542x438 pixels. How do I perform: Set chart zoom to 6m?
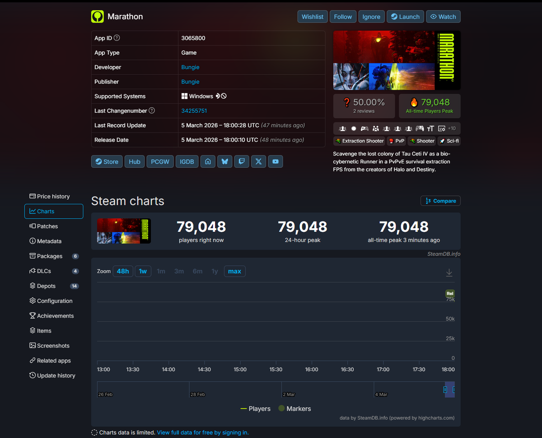pos(197,271)
